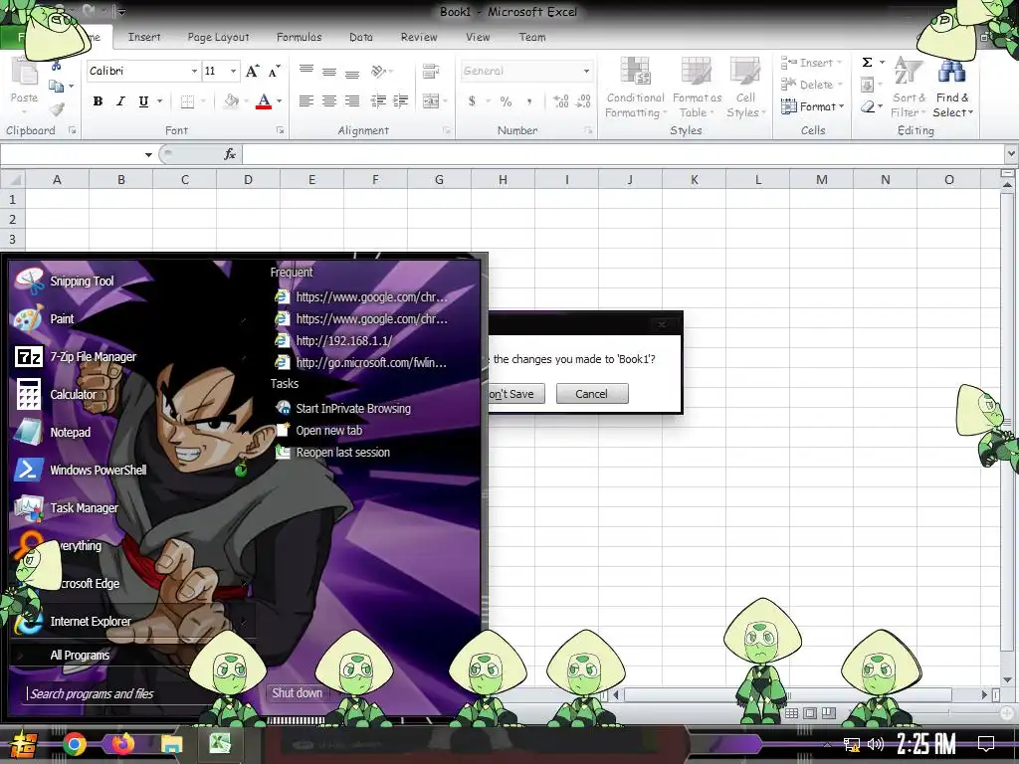Open Format as Table gallery
The width and height of the screenshot is (1019, 764).
point(697,88)
